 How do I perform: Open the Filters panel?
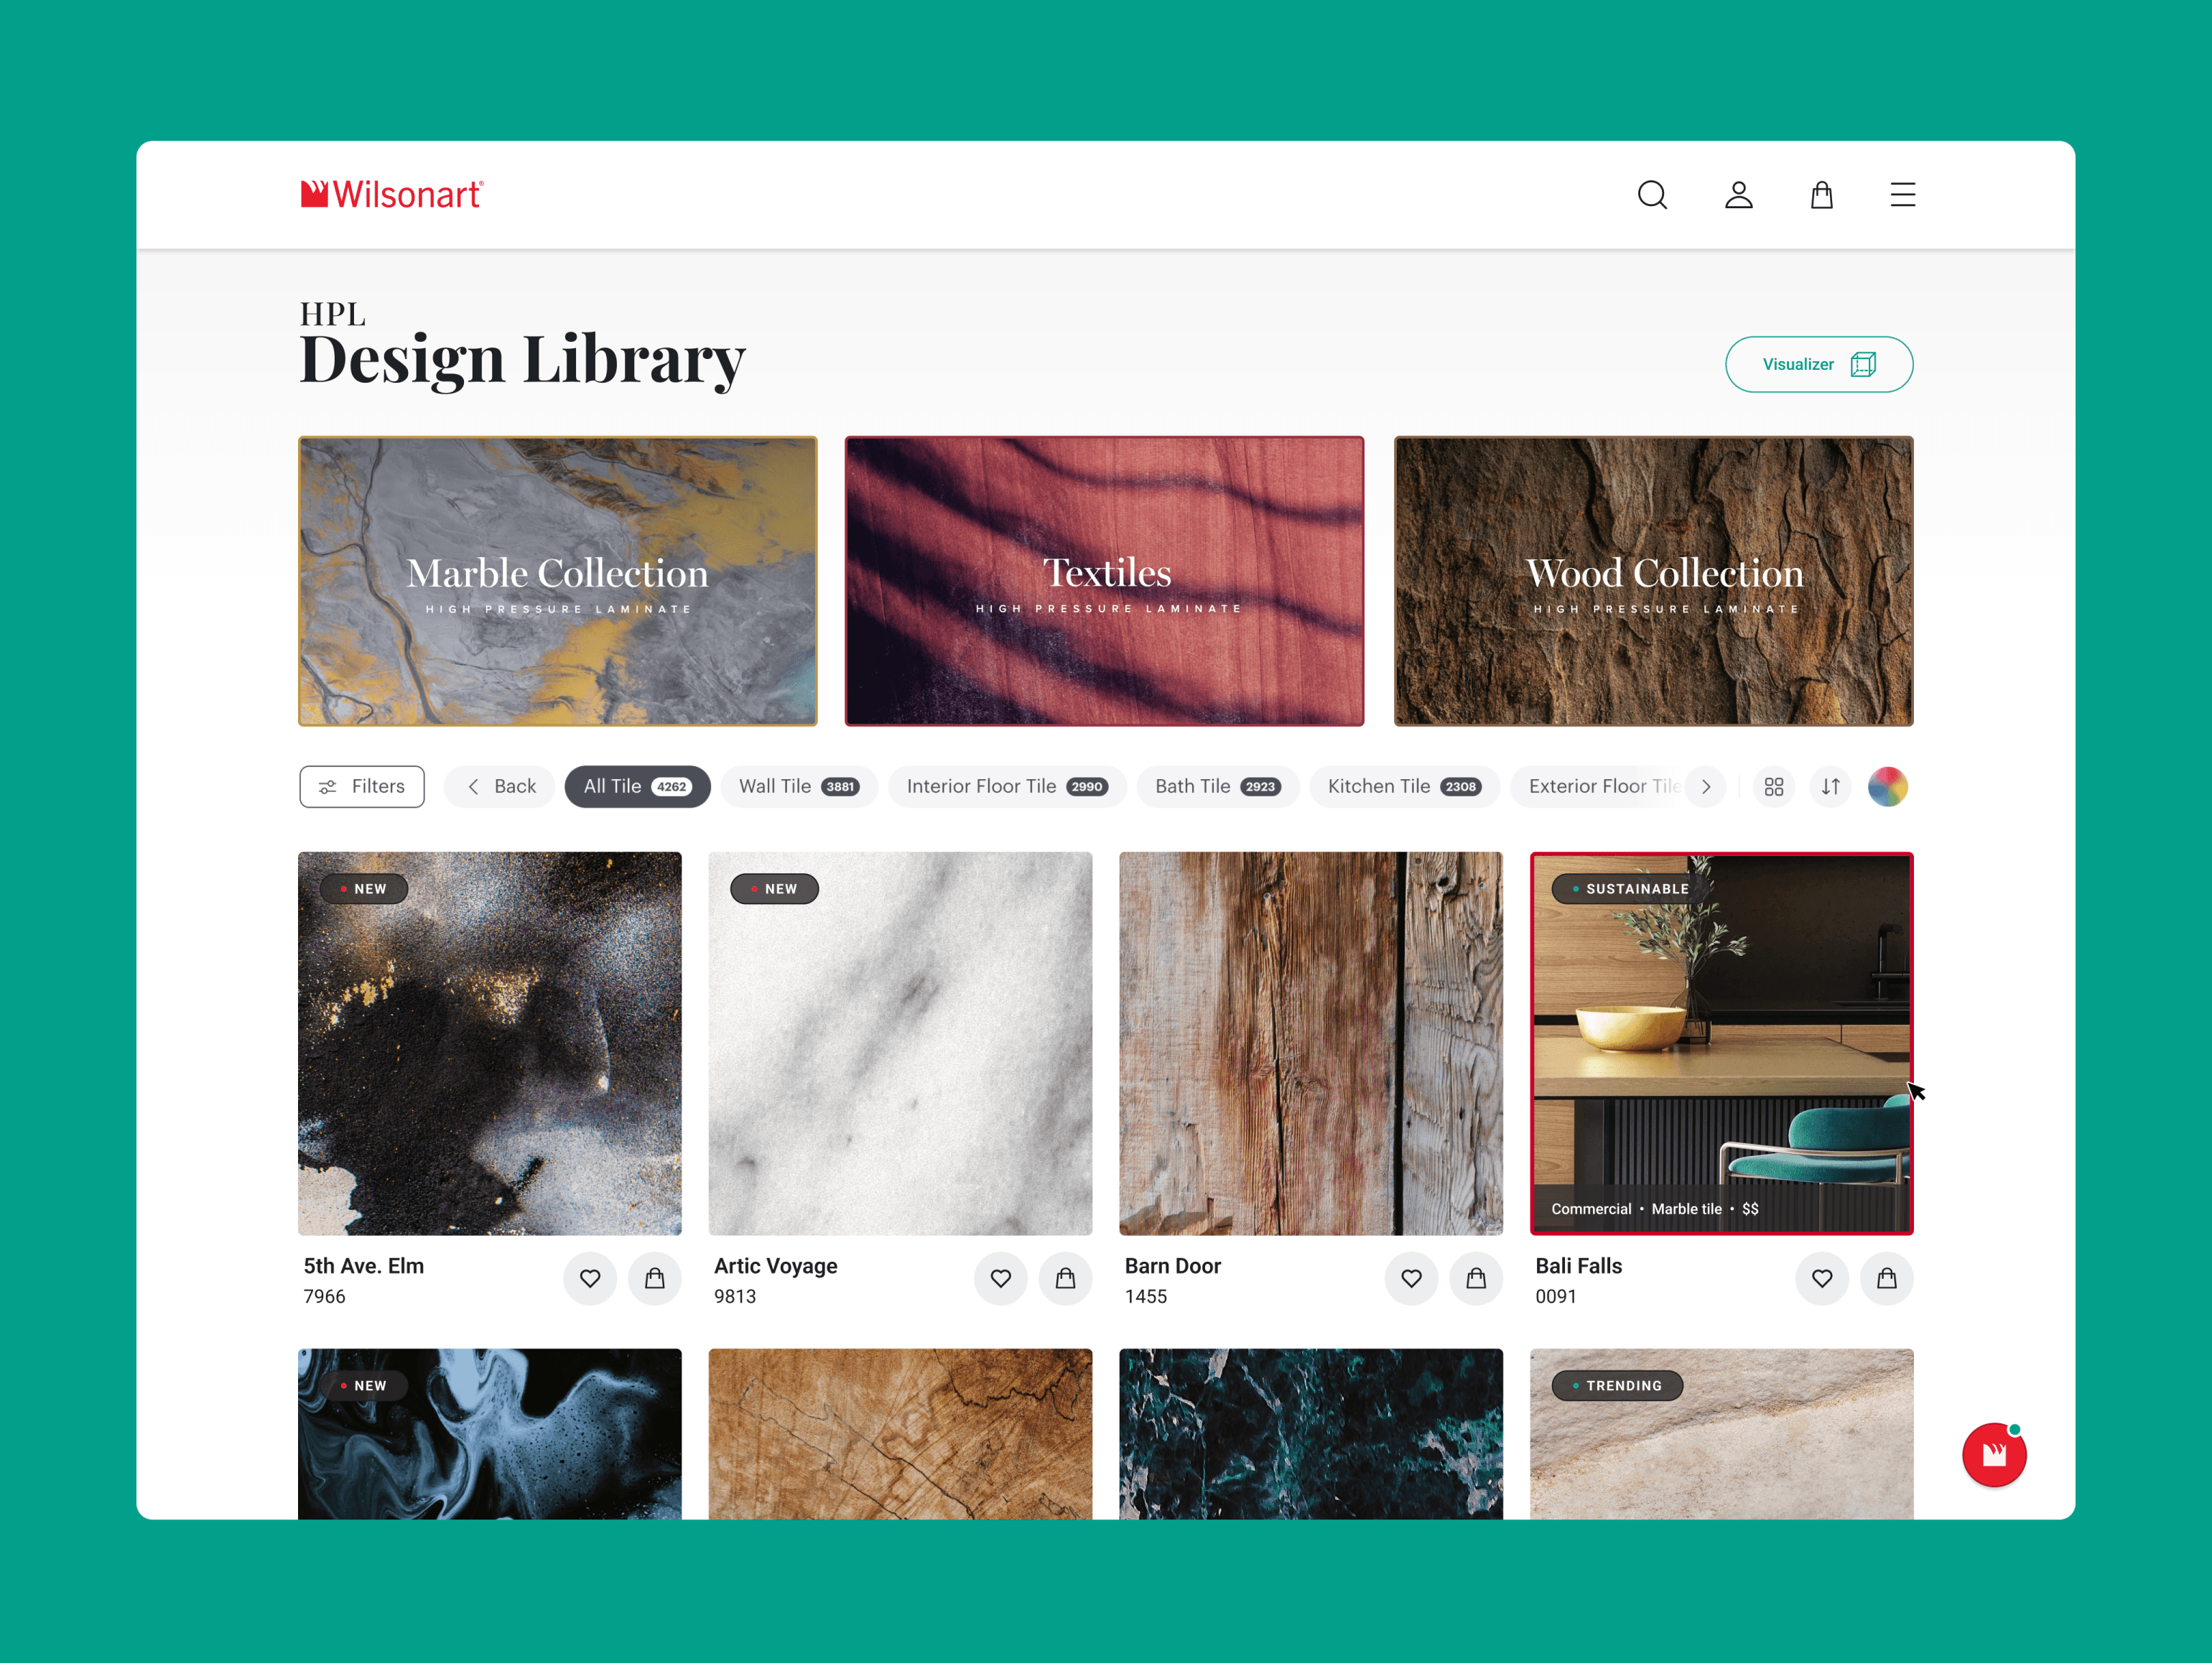click(x=362, y=787)
